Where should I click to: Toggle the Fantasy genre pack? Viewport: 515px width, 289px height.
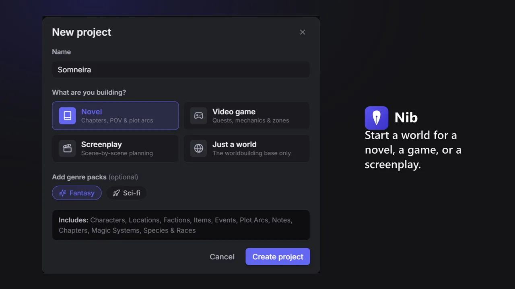[77, 193]
